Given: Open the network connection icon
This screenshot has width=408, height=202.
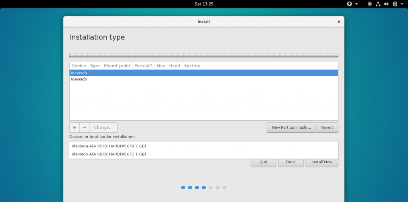Looking at the screenshot, I should 378,4.
